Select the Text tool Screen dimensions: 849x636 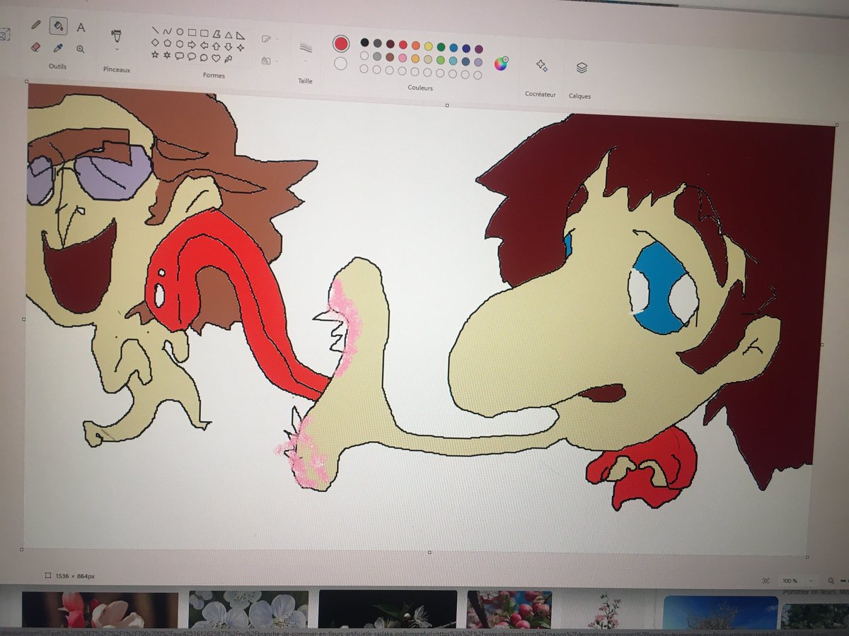(81, 28)
